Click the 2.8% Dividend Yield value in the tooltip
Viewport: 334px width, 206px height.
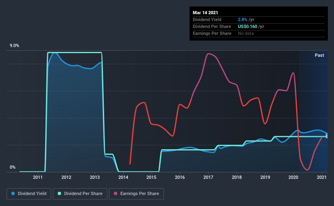point(242,19)
